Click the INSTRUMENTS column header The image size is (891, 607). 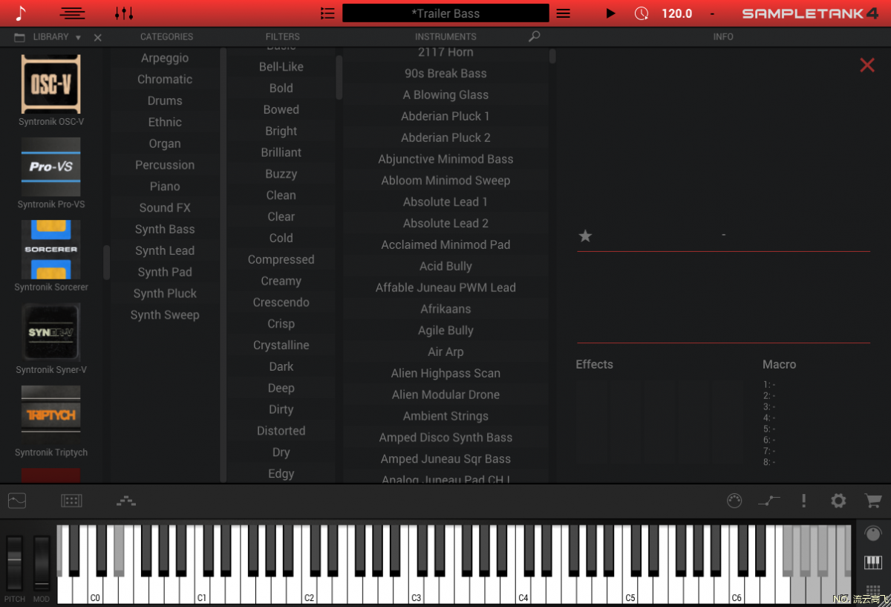[446, 36]
